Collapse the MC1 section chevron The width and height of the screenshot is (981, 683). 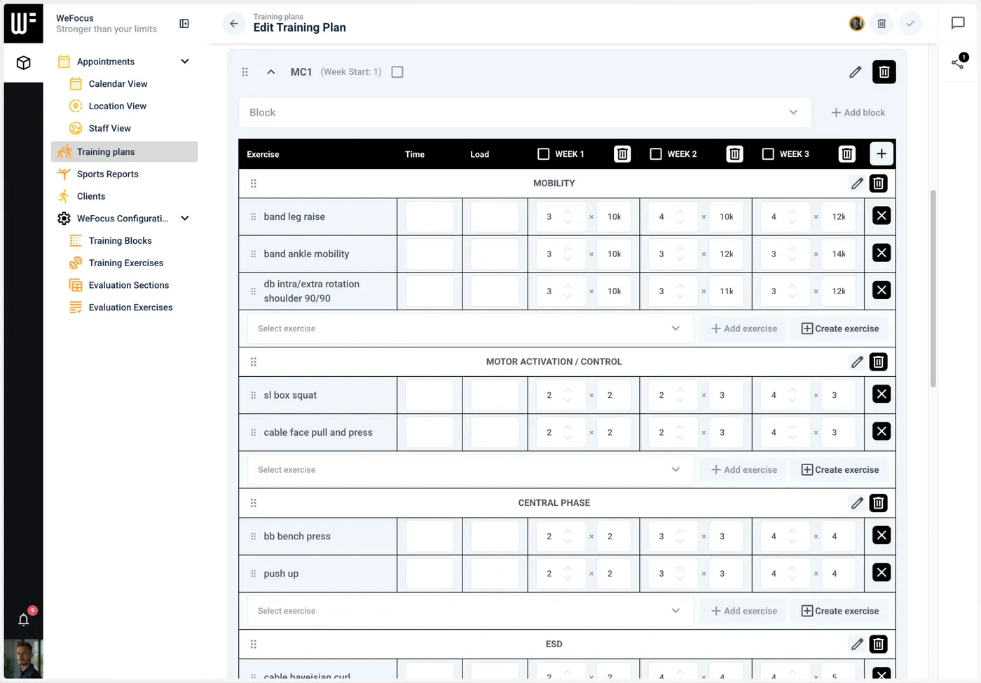point(271,72)
